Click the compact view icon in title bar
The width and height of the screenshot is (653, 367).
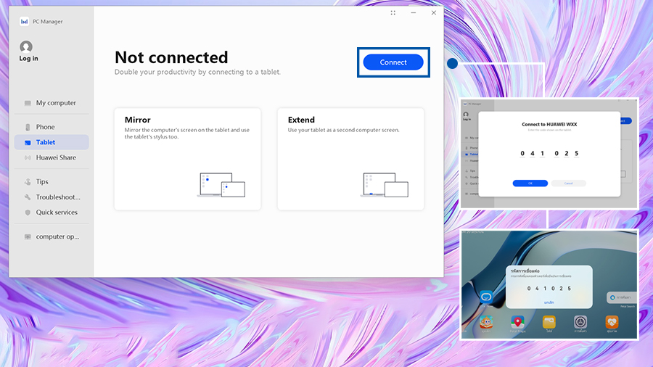[393, 13]
